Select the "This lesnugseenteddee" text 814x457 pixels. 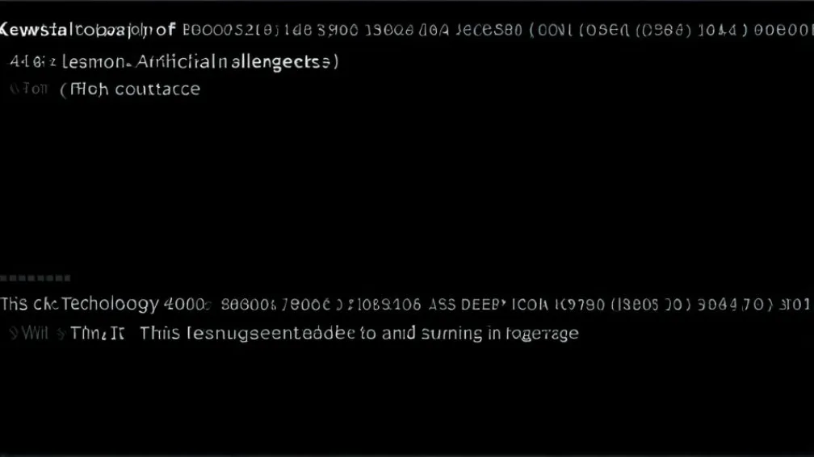point(247,333)
